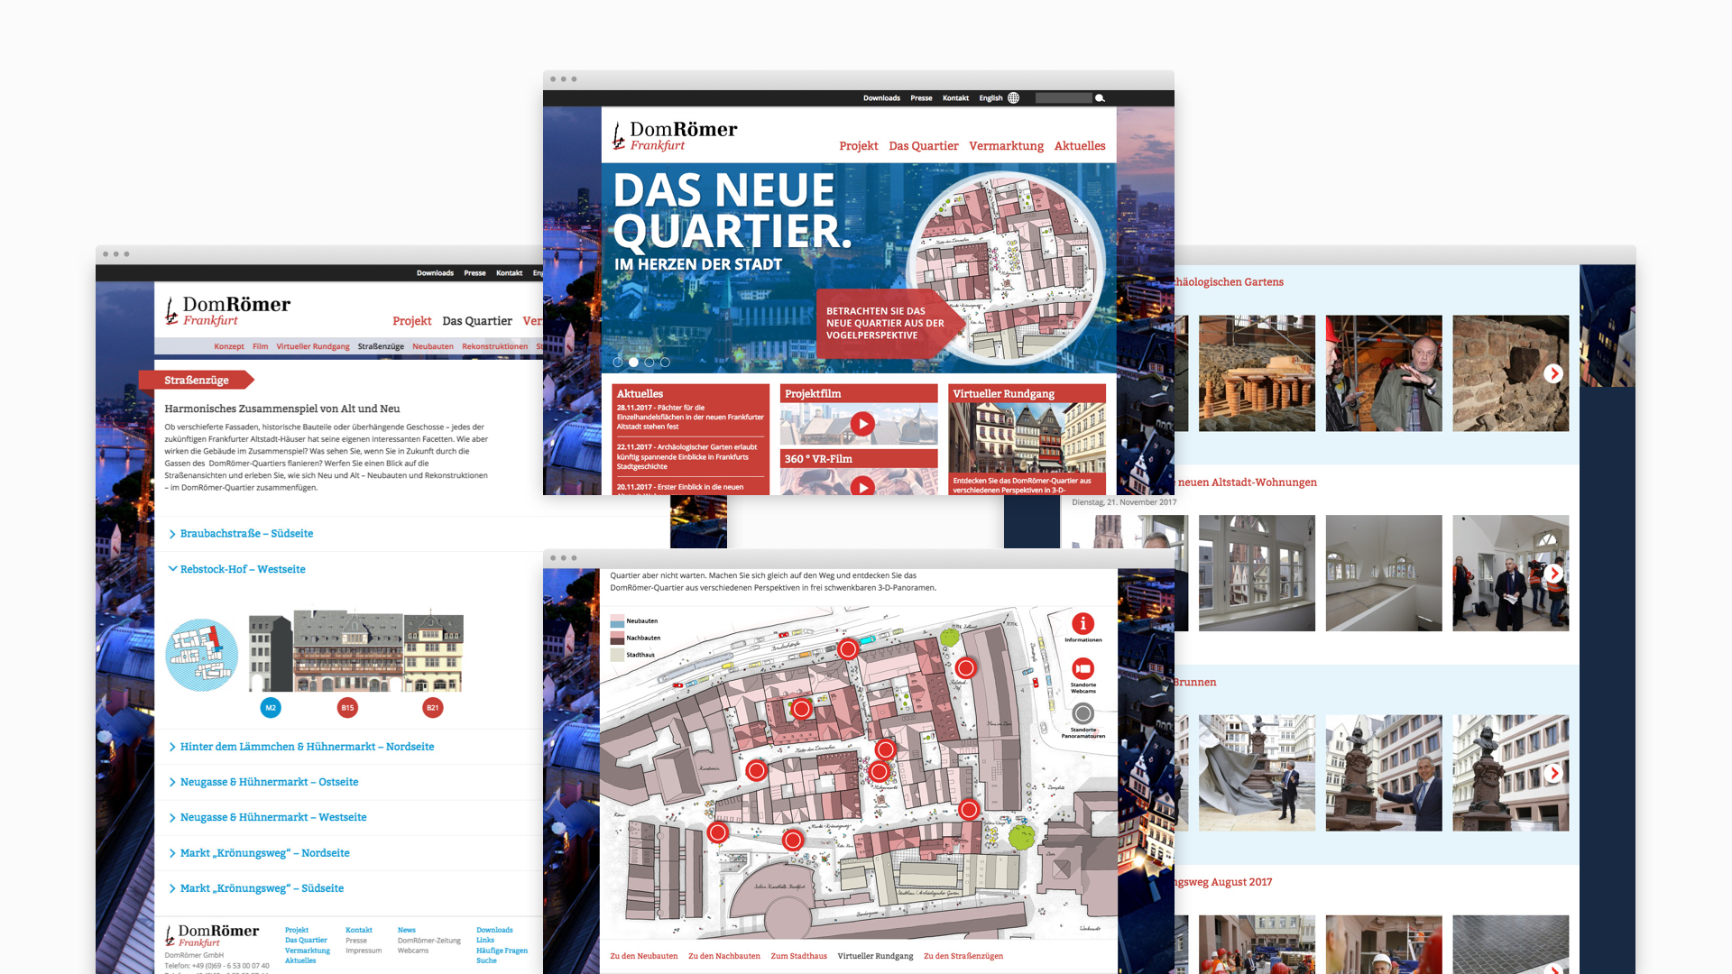Select the second carousel dot on the hero banner
This screenshot has height=974, width=1732.
(x=633, y=363)
